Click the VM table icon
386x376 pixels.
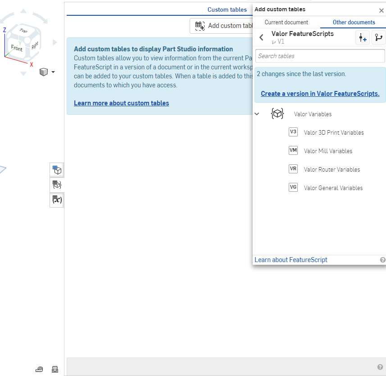293,150
